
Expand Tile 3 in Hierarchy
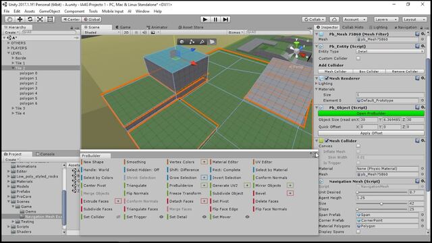click(13, 108)
